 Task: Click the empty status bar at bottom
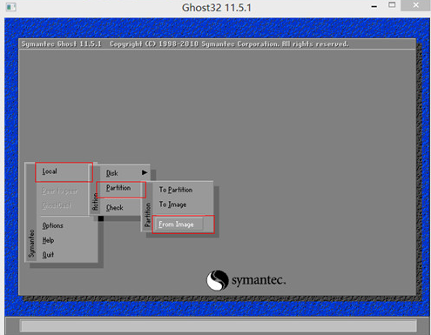(x=219, y=325)
